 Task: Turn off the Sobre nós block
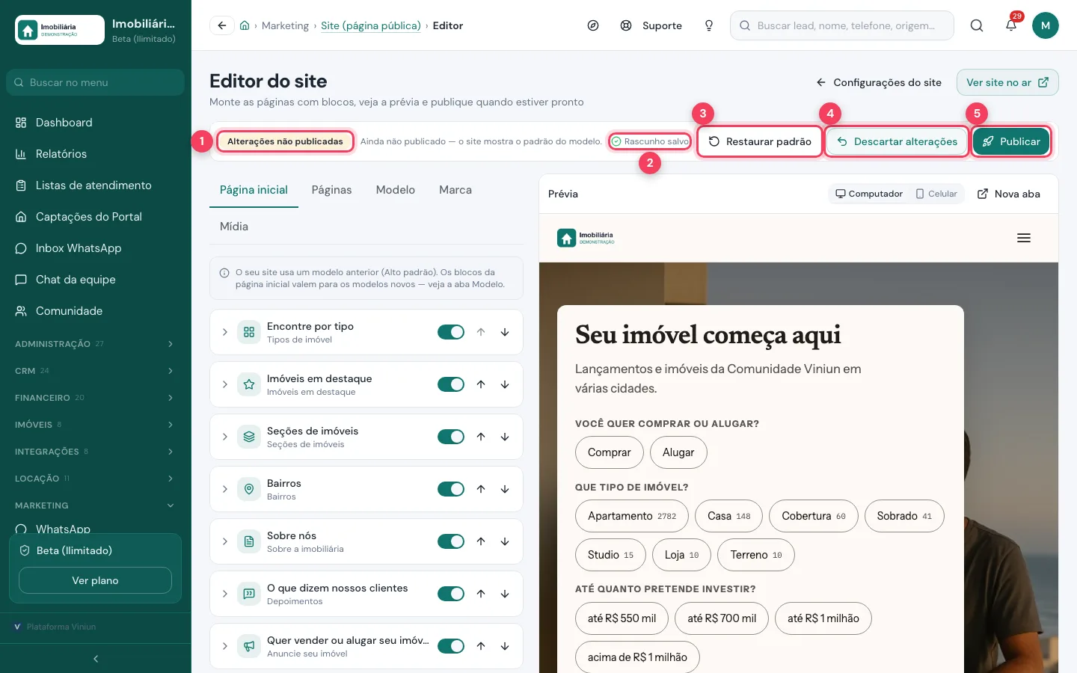(451, 541)
